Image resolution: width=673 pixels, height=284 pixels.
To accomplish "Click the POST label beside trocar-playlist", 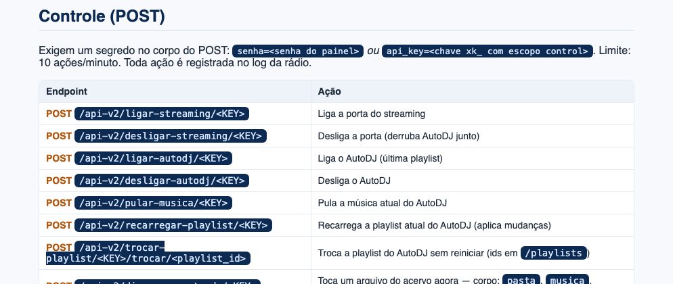I will click(59, 247).
